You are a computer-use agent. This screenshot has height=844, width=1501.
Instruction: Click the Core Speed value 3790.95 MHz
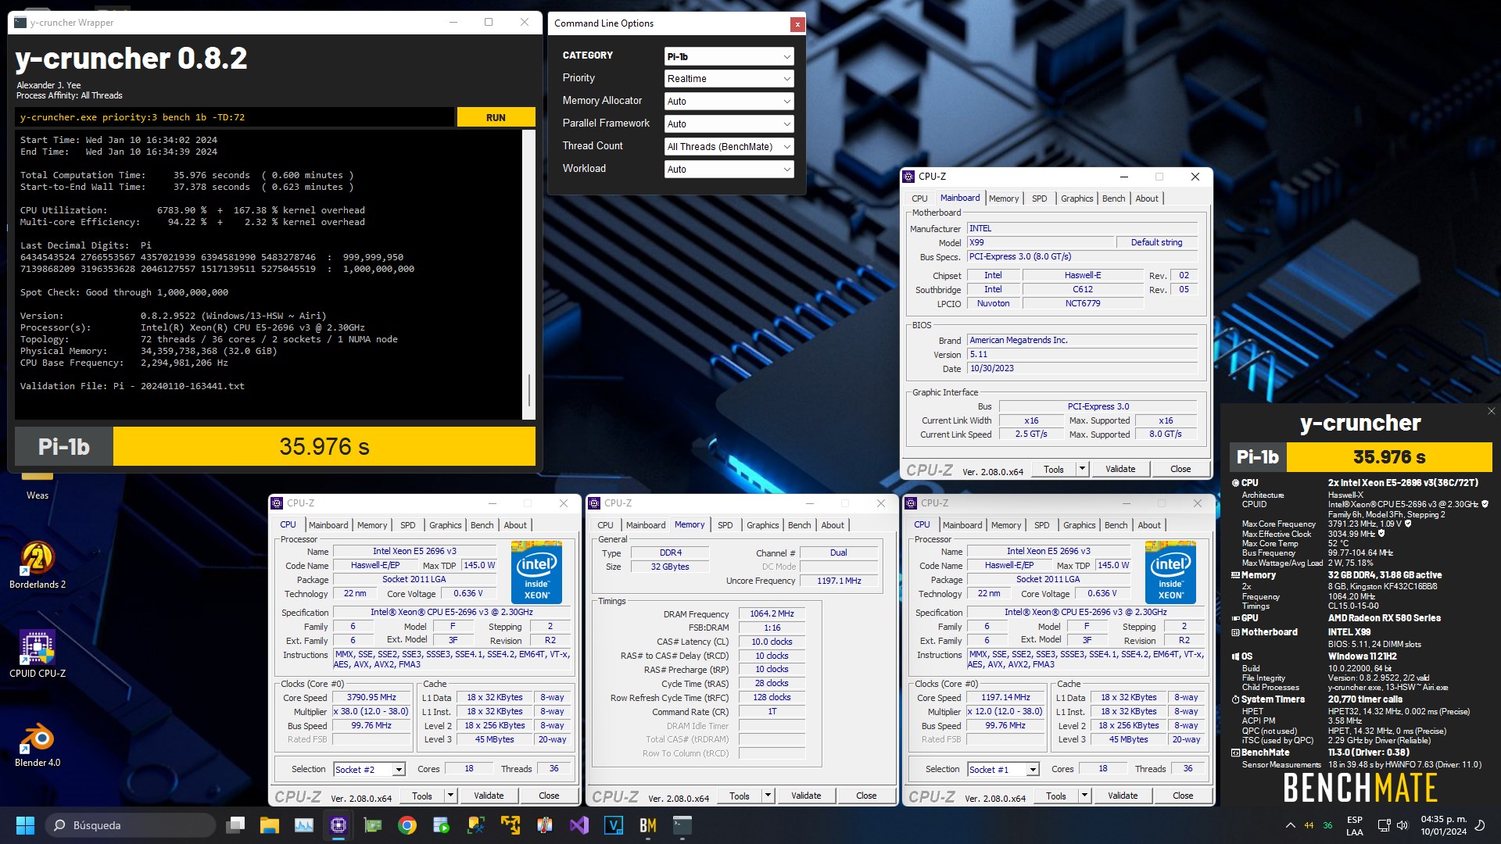pos(372,697)
